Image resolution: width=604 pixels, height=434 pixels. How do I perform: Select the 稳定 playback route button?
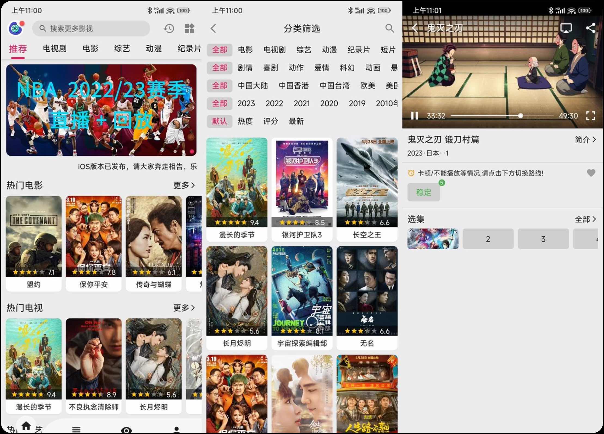click(423, 192)
